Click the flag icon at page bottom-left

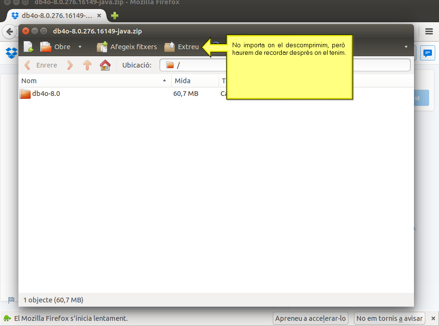click(11, 300)
